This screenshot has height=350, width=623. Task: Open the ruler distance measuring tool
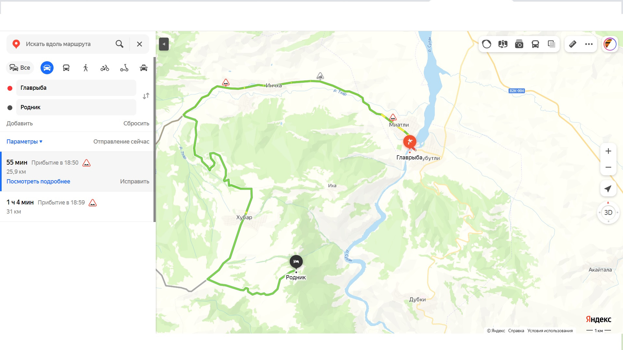click(573, 44)
